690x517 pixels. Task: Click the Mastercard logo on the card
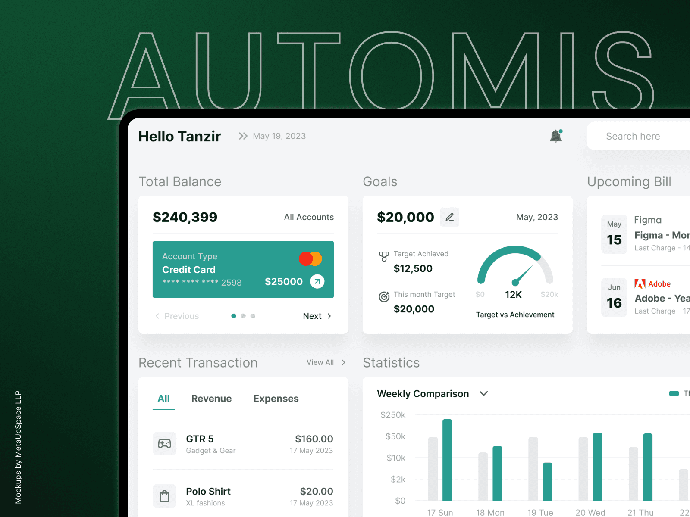[x=310, y=258]
